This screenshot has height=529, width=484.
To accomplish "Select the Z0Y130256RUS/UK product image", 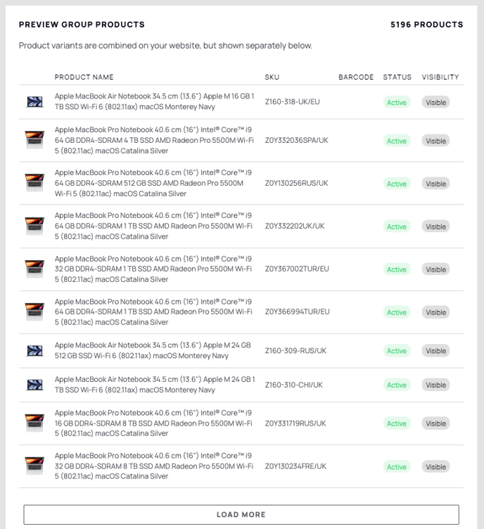I will [x=34, y=183].
